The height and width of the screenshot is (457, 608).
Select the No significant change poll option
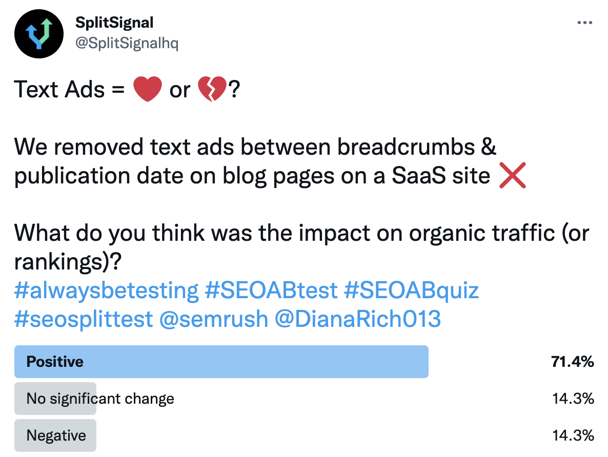click(x=100, y=399)
